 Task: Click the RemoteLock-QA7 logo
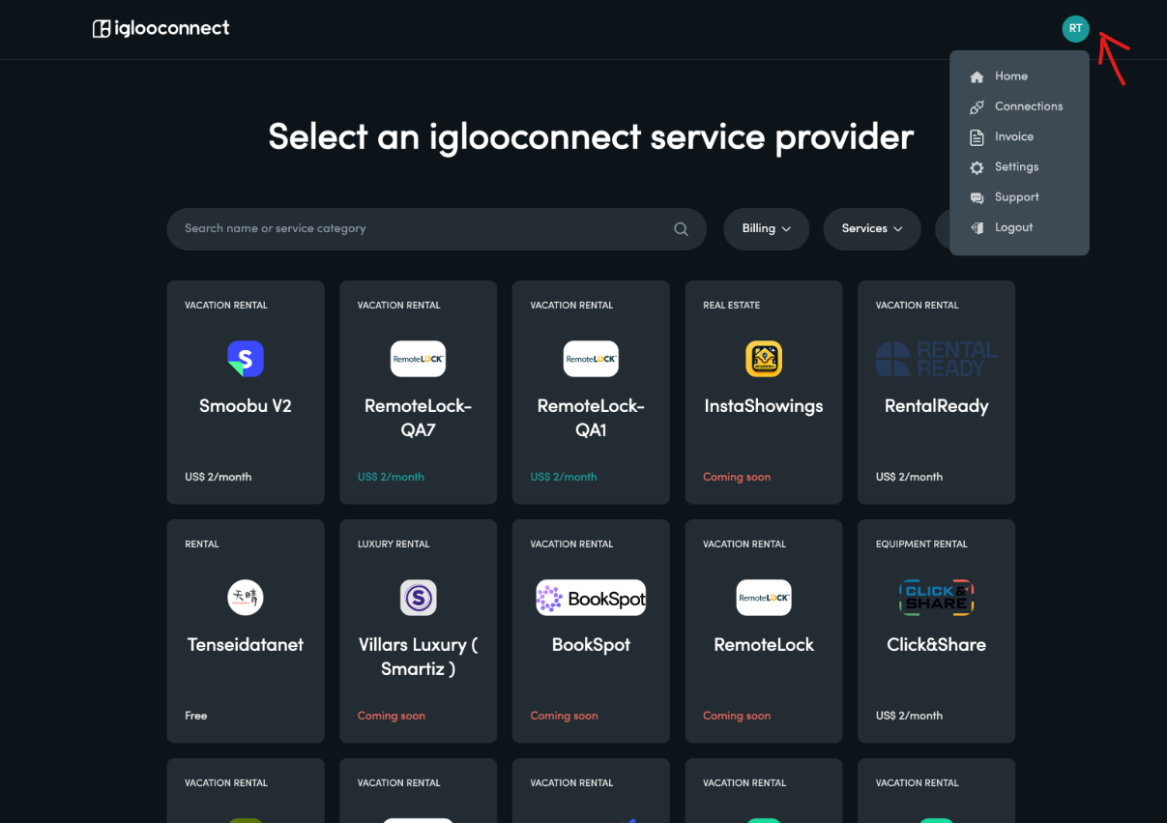[418, 359]
